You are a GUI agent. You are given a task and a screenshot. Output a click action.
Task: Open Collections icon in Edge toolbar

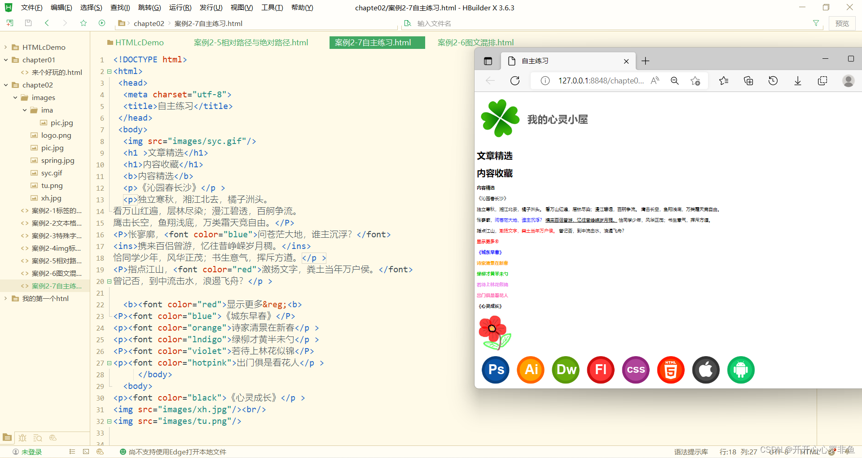(x=748, y=81)
